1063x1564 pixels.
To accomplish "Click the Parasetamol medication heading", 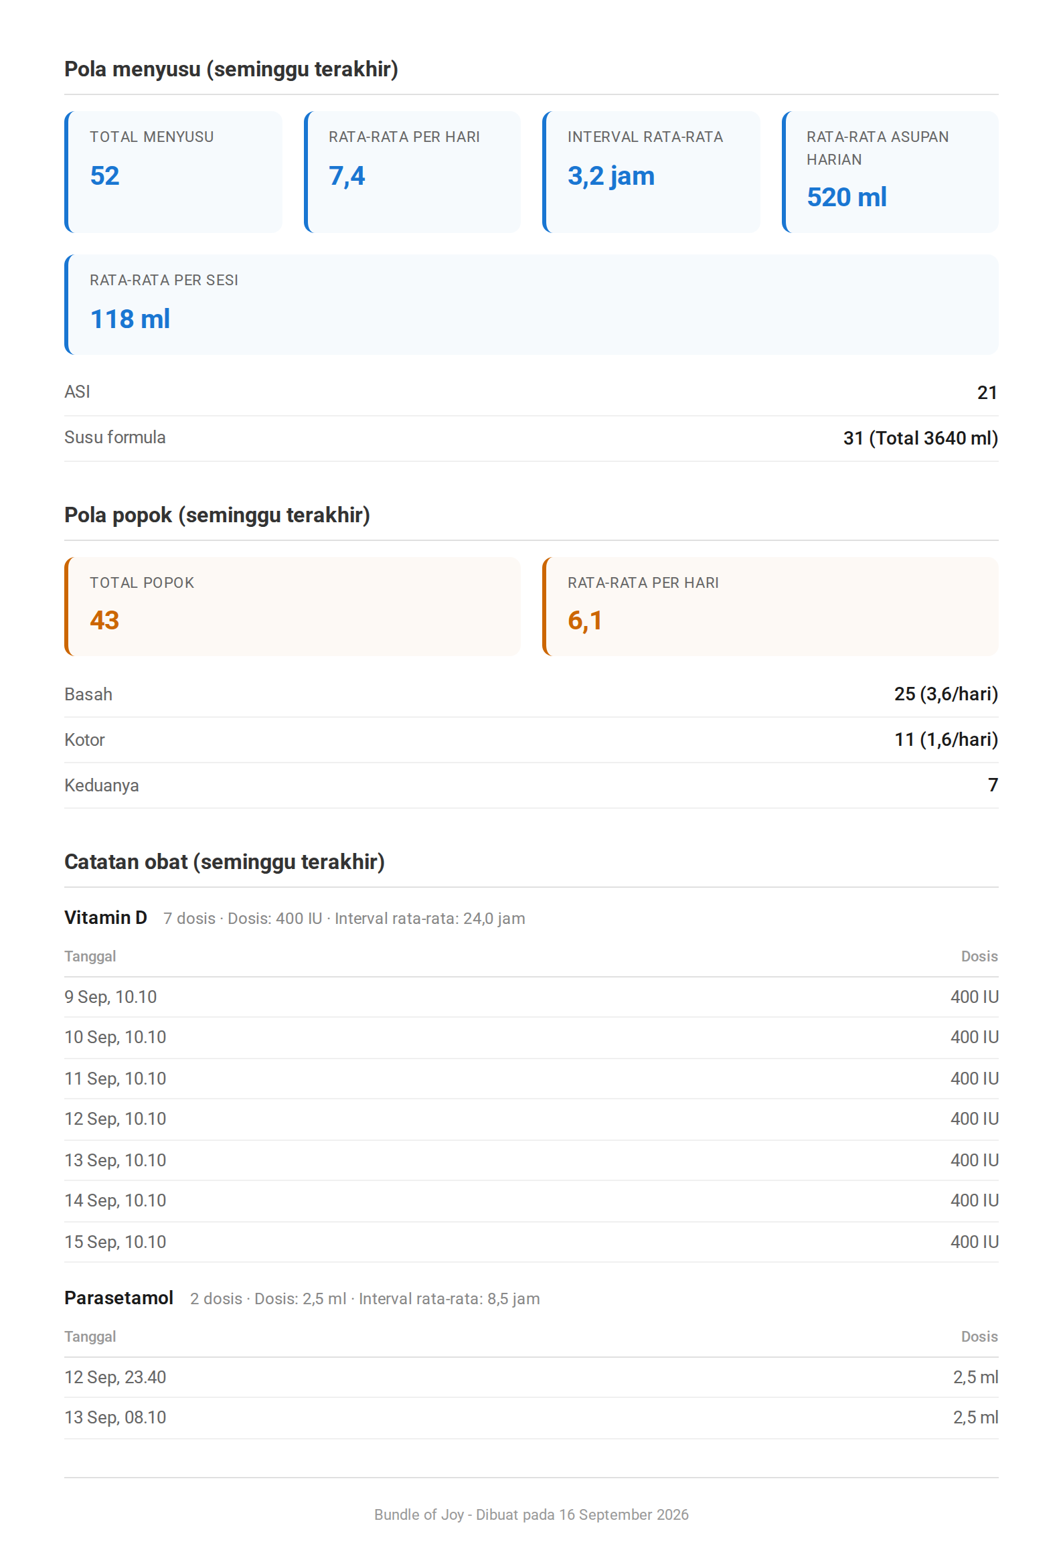I will coord(119,1298).
